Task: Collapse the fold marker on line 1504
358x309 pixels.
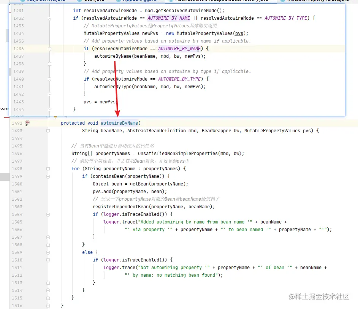Action: coord(48,214)
